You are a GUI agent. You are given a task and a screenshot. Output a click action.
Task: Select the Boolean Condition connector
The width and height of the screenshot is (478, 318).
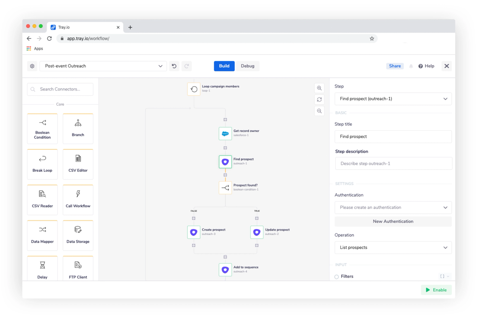42,129
